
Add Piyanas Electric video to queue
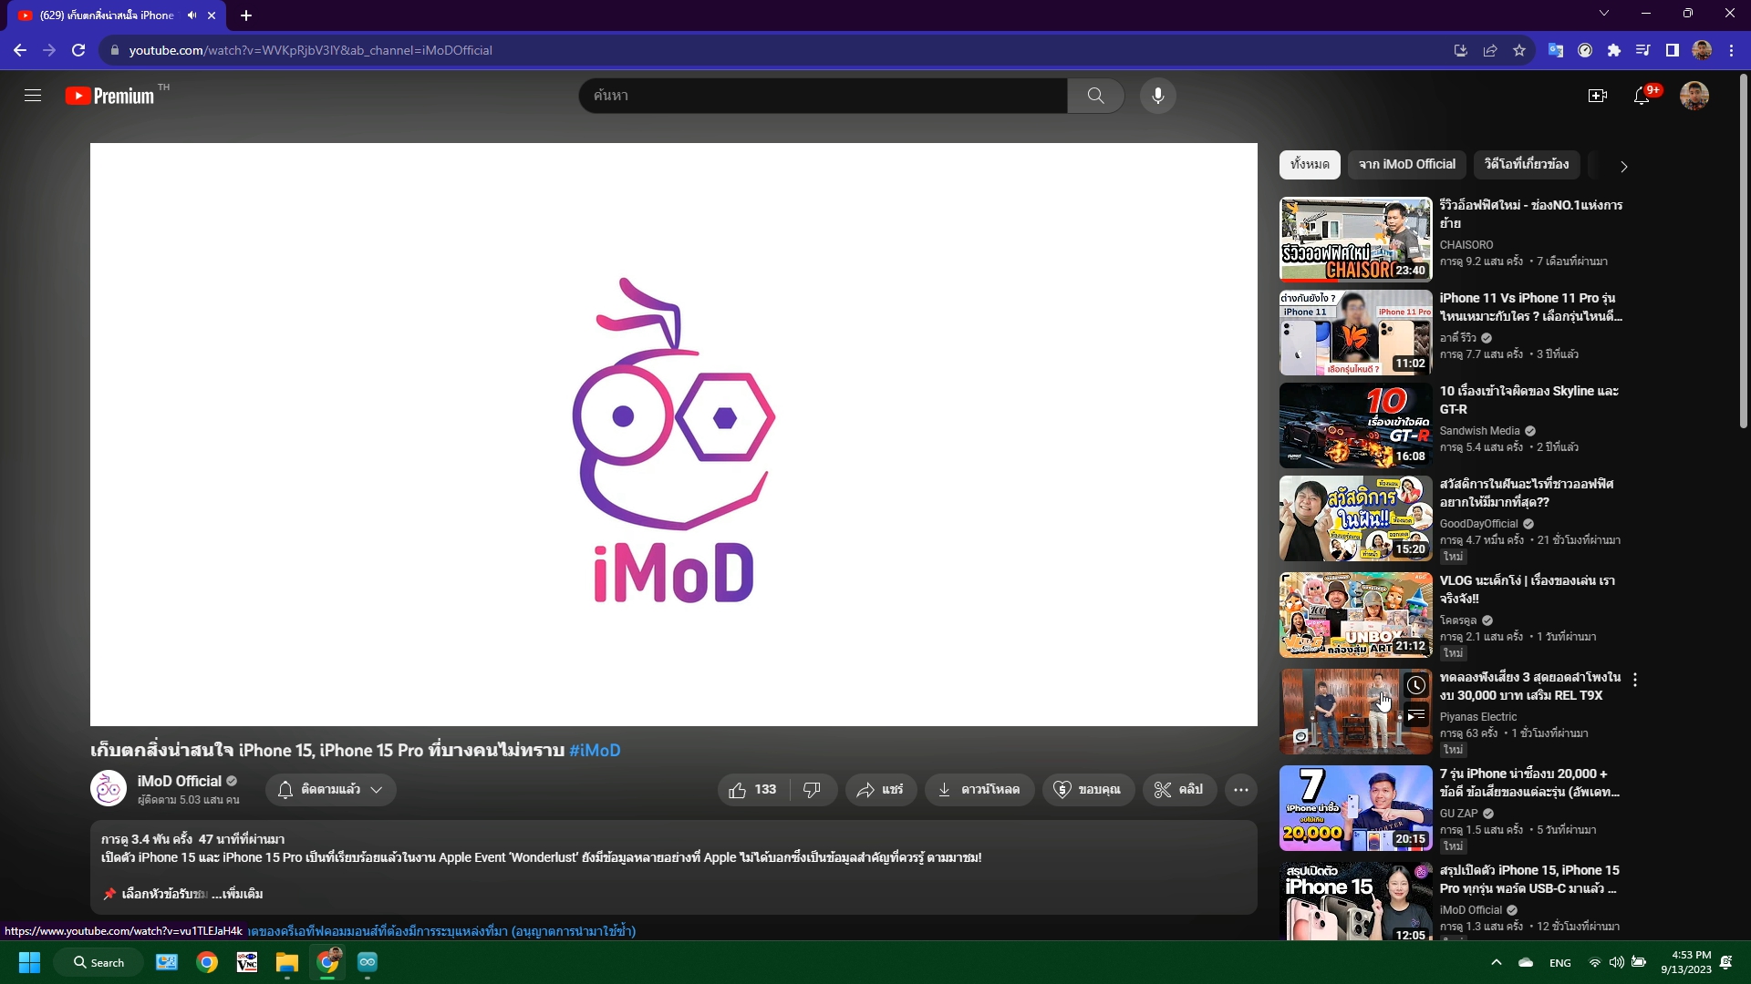pyautogui.click(x=1415, y=716)
